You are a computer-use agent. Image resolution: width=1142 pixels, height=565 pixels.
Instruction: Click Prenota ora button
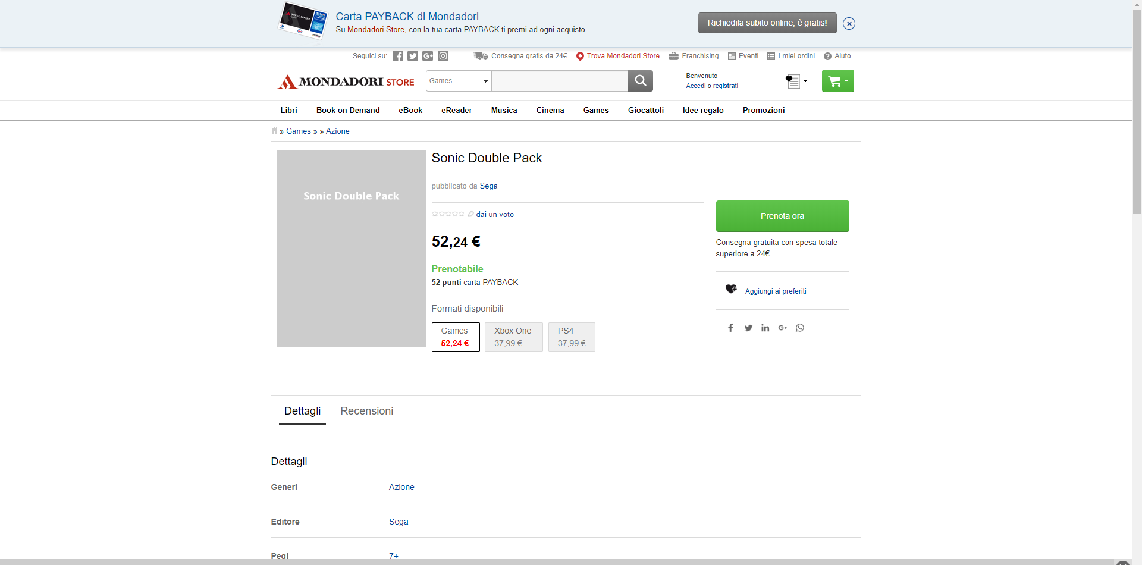783,216
